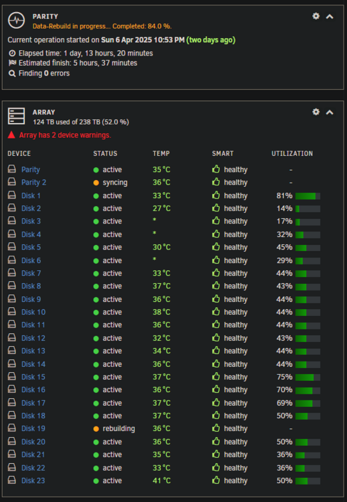The width and height of the screenshot is (347, 502).
Task: Open Array panel settings gear
Action: pyautogui.click(x=316, y=112)
